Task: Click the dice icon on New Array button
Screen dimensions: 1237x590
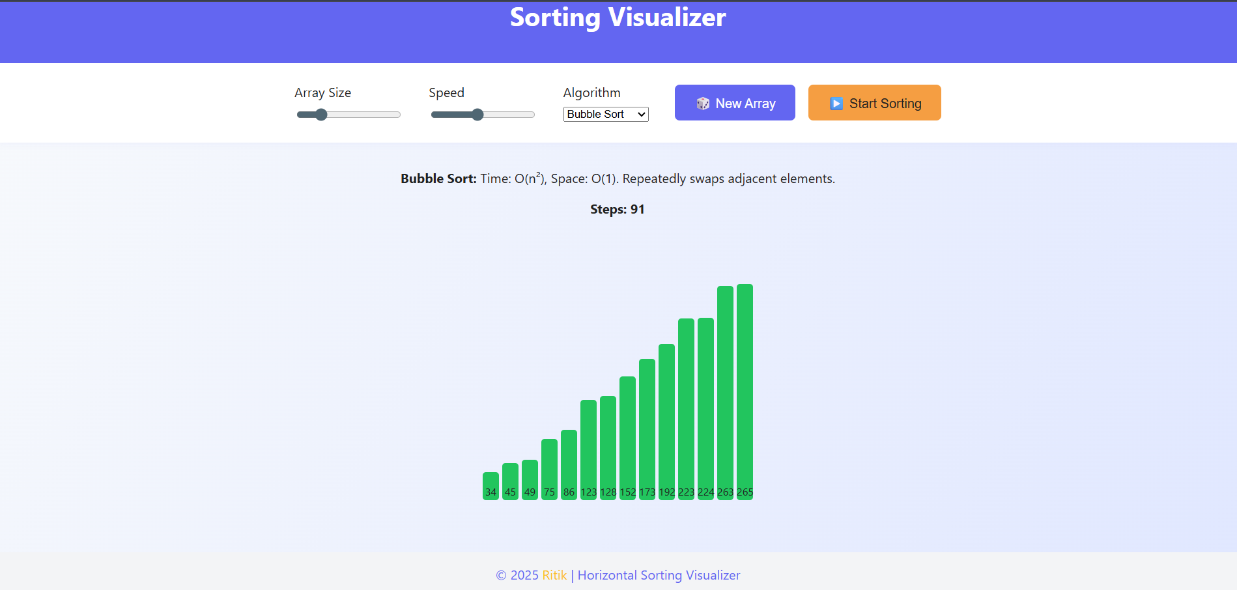Action: tap(704, 103)
